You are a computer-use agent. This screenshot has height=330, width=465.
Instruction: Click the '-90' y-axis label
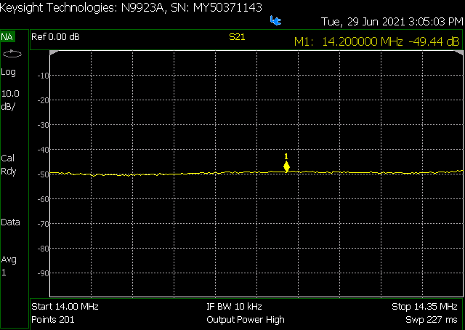[x=43, y=273]
